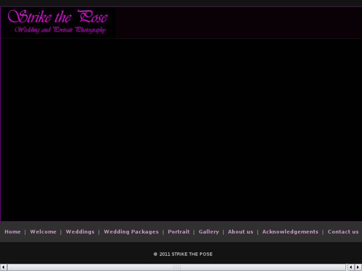The width and height of the screenshot is (362, 271).
Task: Click the horizontal scrollbar thumb
Action: coord(177,268)
